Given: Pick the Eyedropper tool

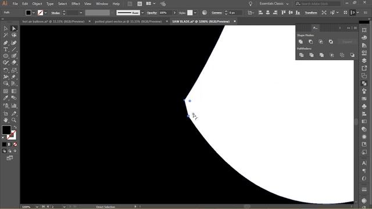Looking at the screenshot, I should 6,98.
